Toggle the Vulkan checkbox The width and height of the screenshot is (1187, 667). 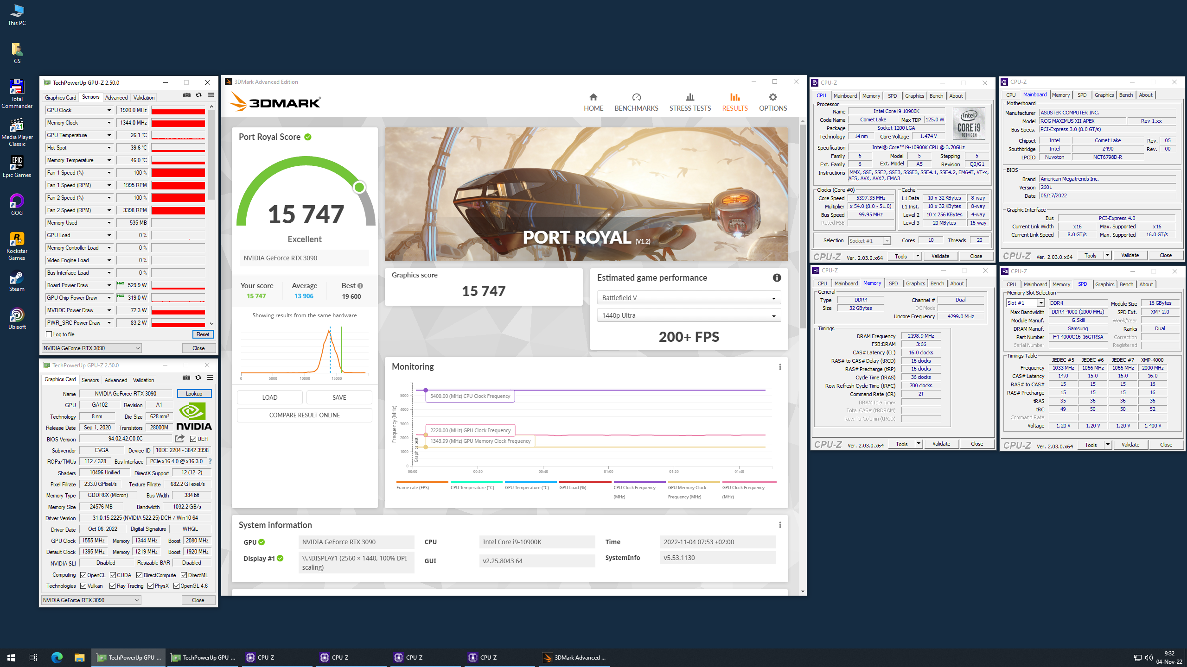[83, 586]
